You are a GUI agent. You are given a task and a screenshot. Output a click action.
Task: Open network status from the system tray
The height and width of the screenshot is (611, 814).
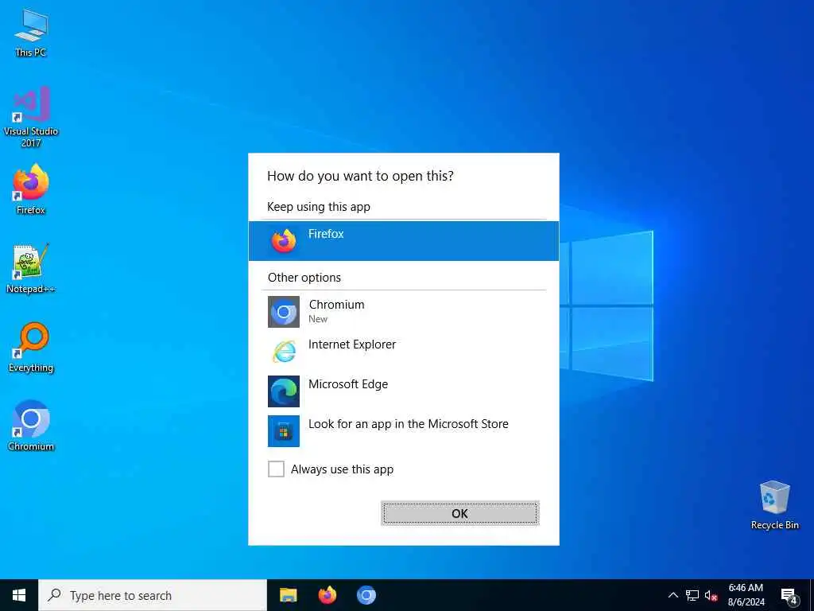692,595
